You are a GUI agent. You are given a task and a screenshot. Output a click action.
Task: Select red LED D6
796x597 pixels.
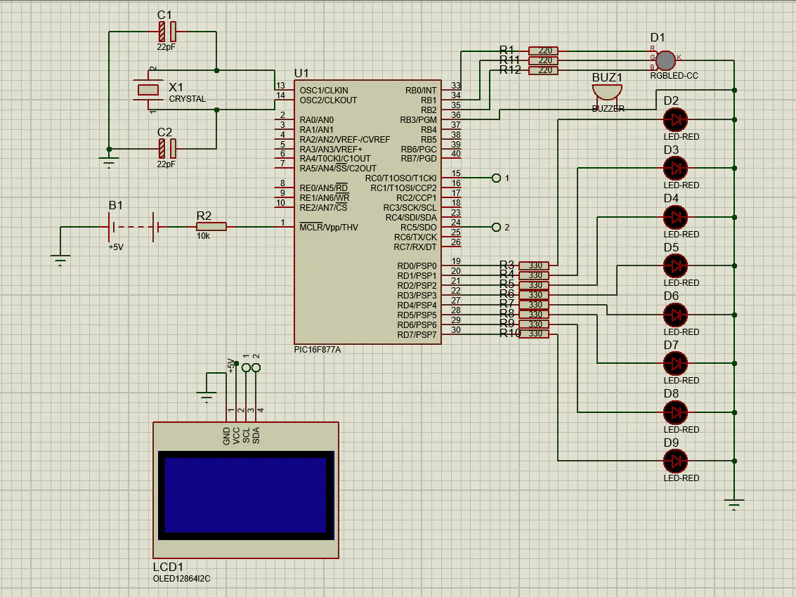click(675, 315)
